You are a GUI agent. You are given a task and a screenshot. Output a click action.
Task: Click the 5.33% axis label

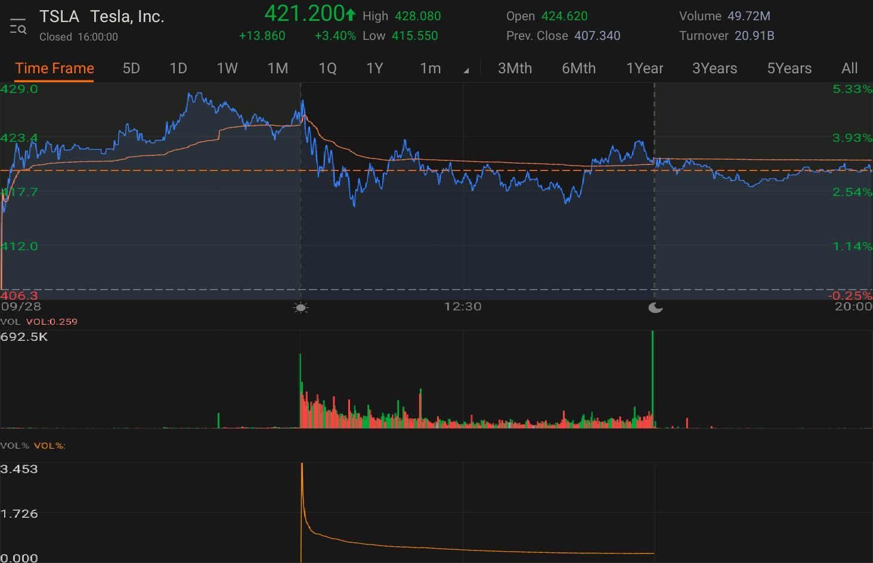[x=852, y=89]
